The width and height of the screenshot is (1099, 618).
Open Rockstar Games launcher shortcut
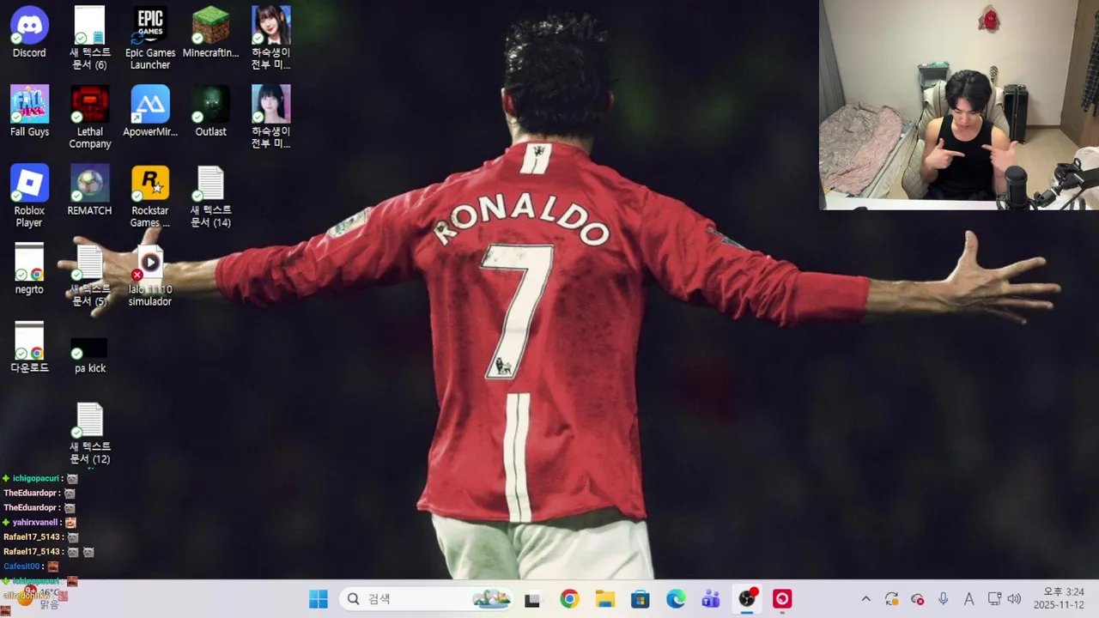click(x=150, y=196)
